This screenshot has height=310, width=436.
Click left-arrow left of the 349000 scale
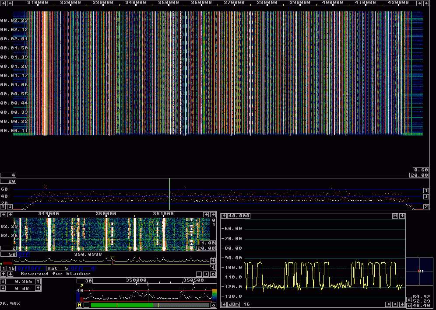(x=10, y=214)
